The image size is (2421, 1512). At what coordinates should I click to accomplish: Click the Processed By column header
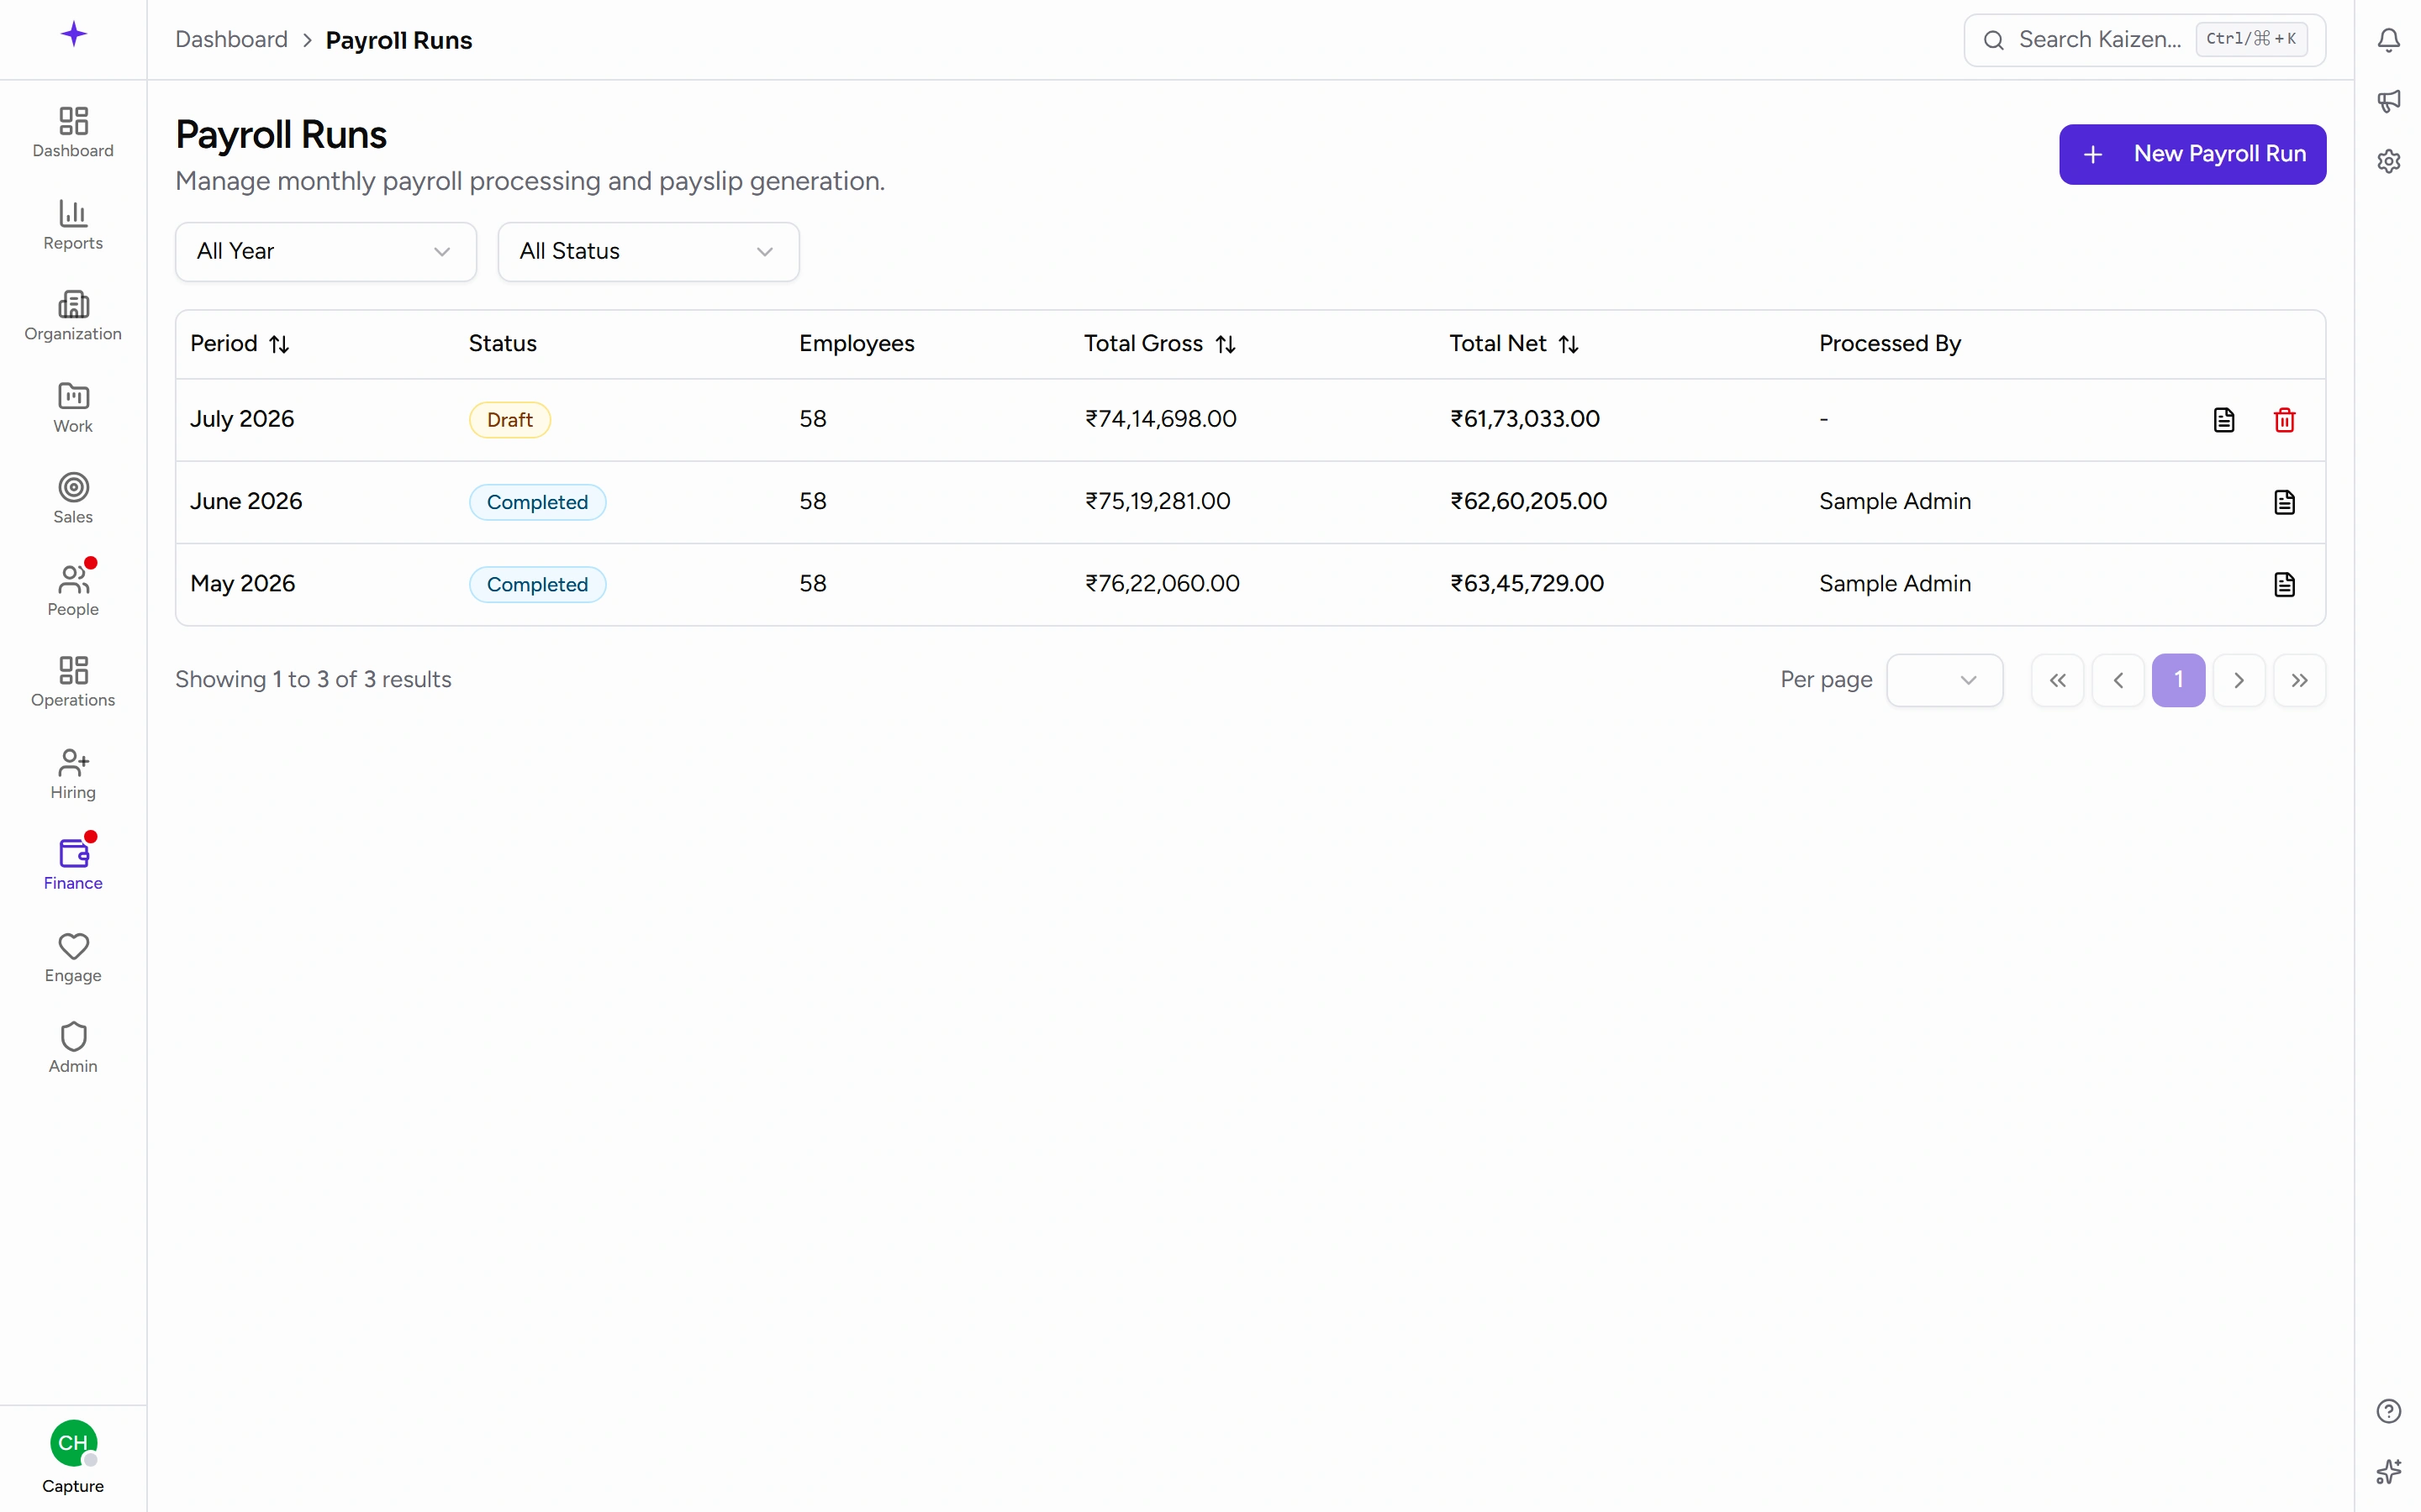(1890, 343)
